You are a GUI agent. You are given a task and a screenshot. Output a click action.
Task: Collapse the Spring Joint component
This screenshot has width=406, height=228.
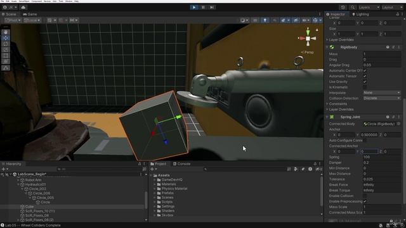327,117
